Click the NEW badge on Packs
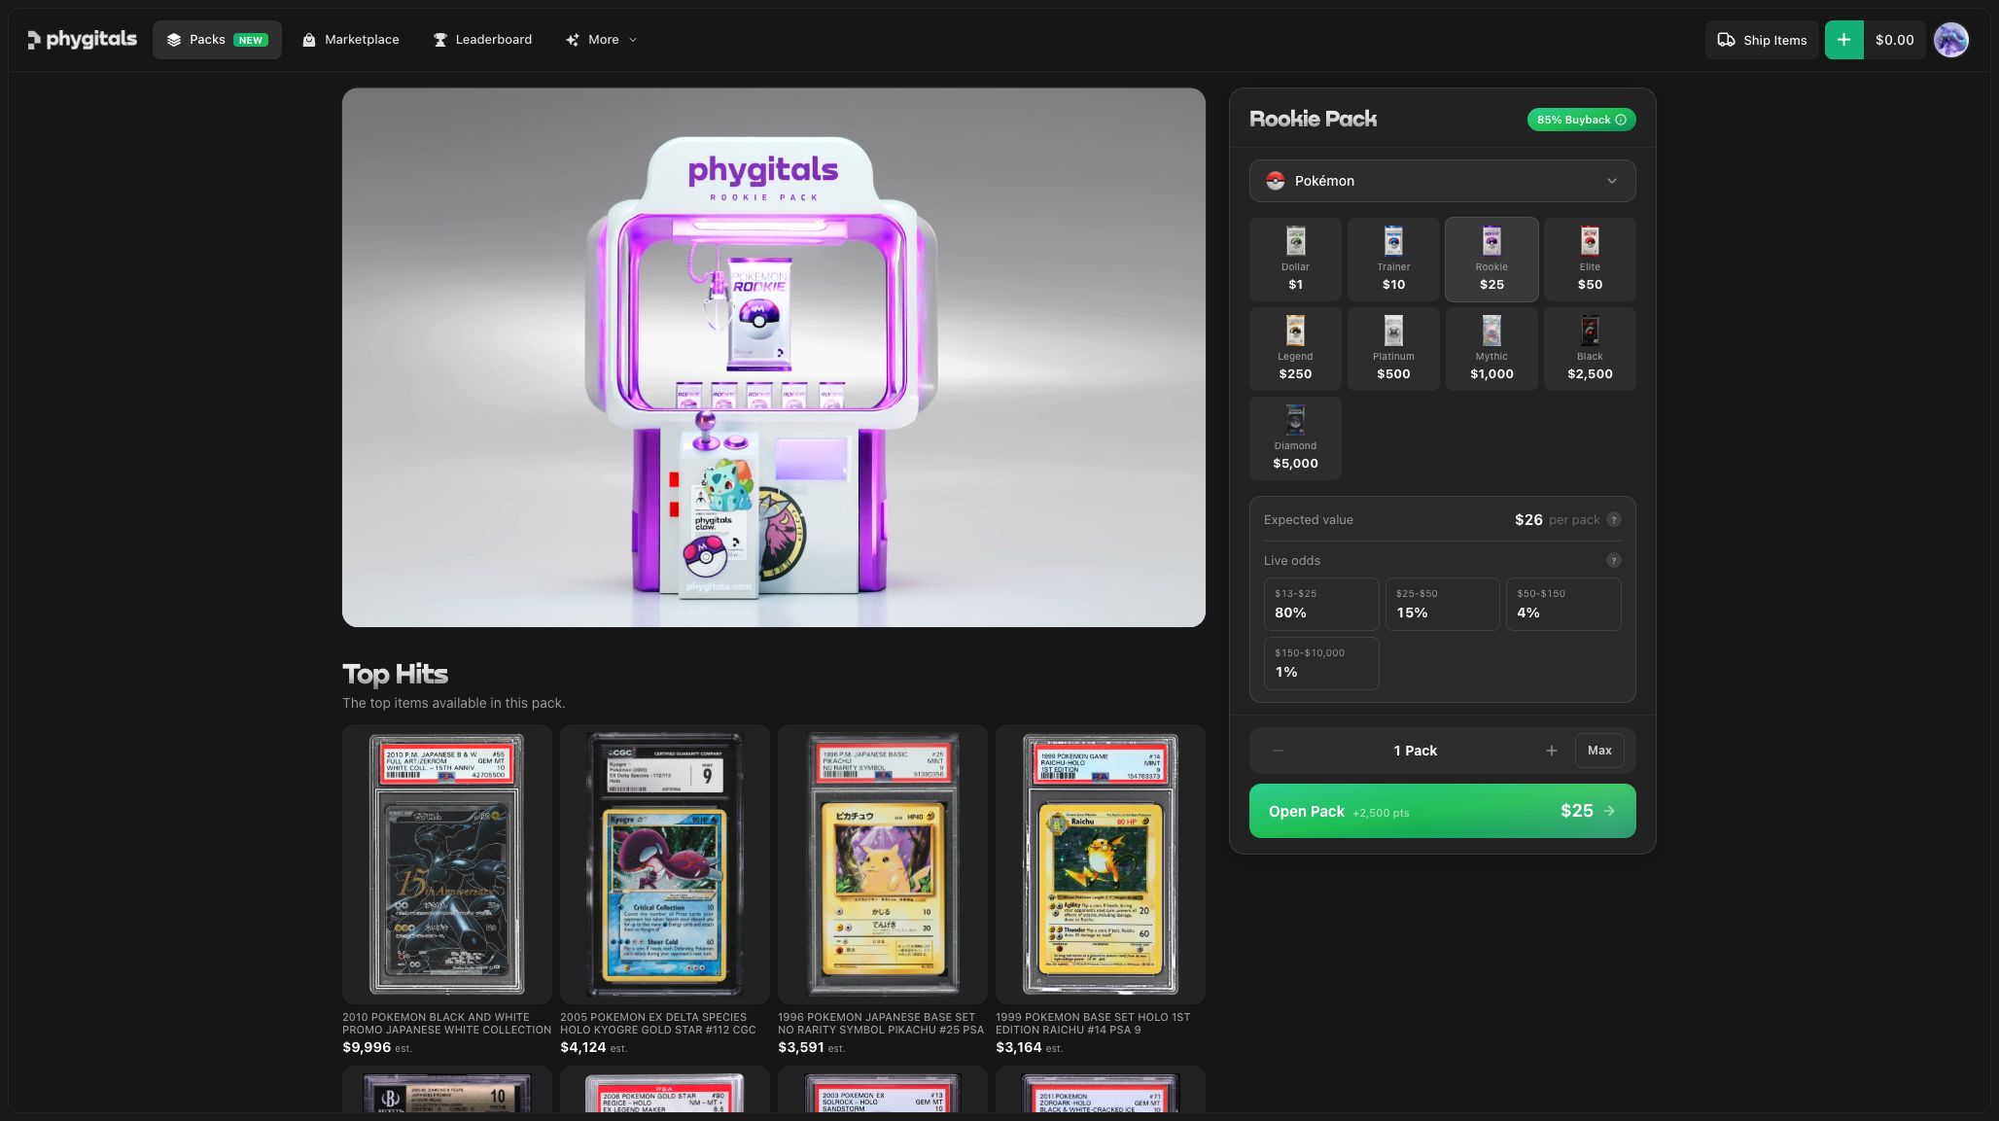Image resolution: width=1999 pixels, height=1121 pixels. tap(251, 40)
